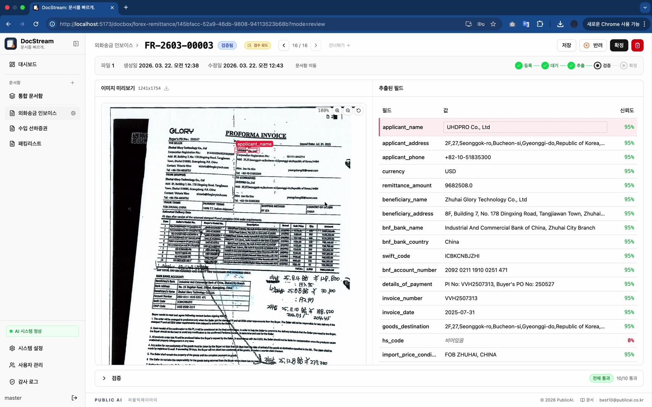The width and height of the screenshot is (652, 407).
Task: Add a new 문서함 with the plus icon
Action: point(73,82)
